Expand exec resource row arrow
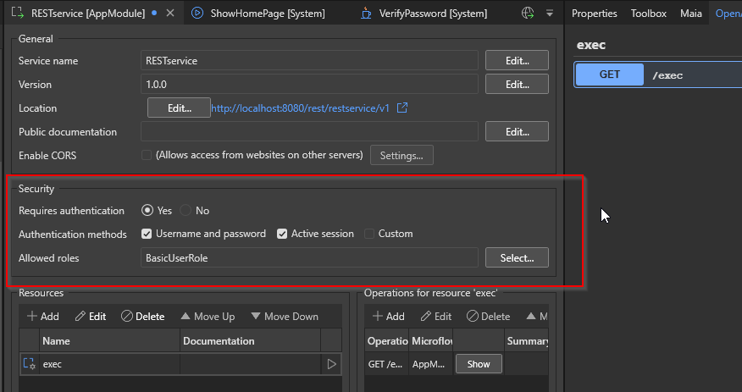This screenshot has width=742, height=392. 332,364
